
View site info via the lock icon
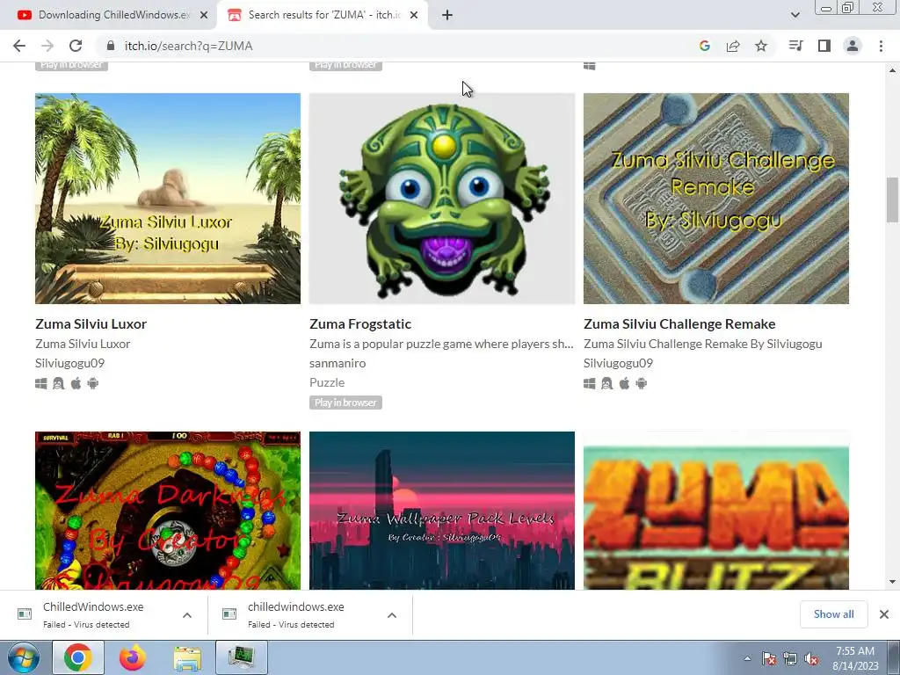point(111,46)
